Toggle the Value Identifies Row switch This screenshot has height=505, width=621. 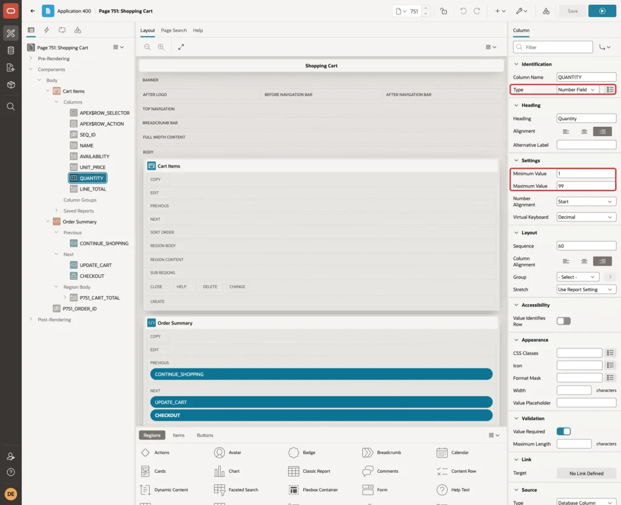(x=563, y=320)
